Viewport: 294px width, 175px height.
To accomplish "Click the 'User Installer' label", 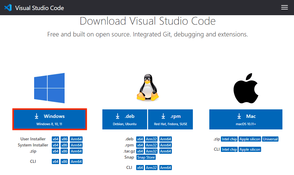I will [x=33, y=139].
